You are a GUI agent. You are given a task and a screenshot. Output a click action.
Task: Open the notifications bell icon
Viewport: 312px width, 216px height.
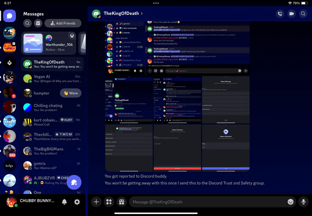pos(64,202)
